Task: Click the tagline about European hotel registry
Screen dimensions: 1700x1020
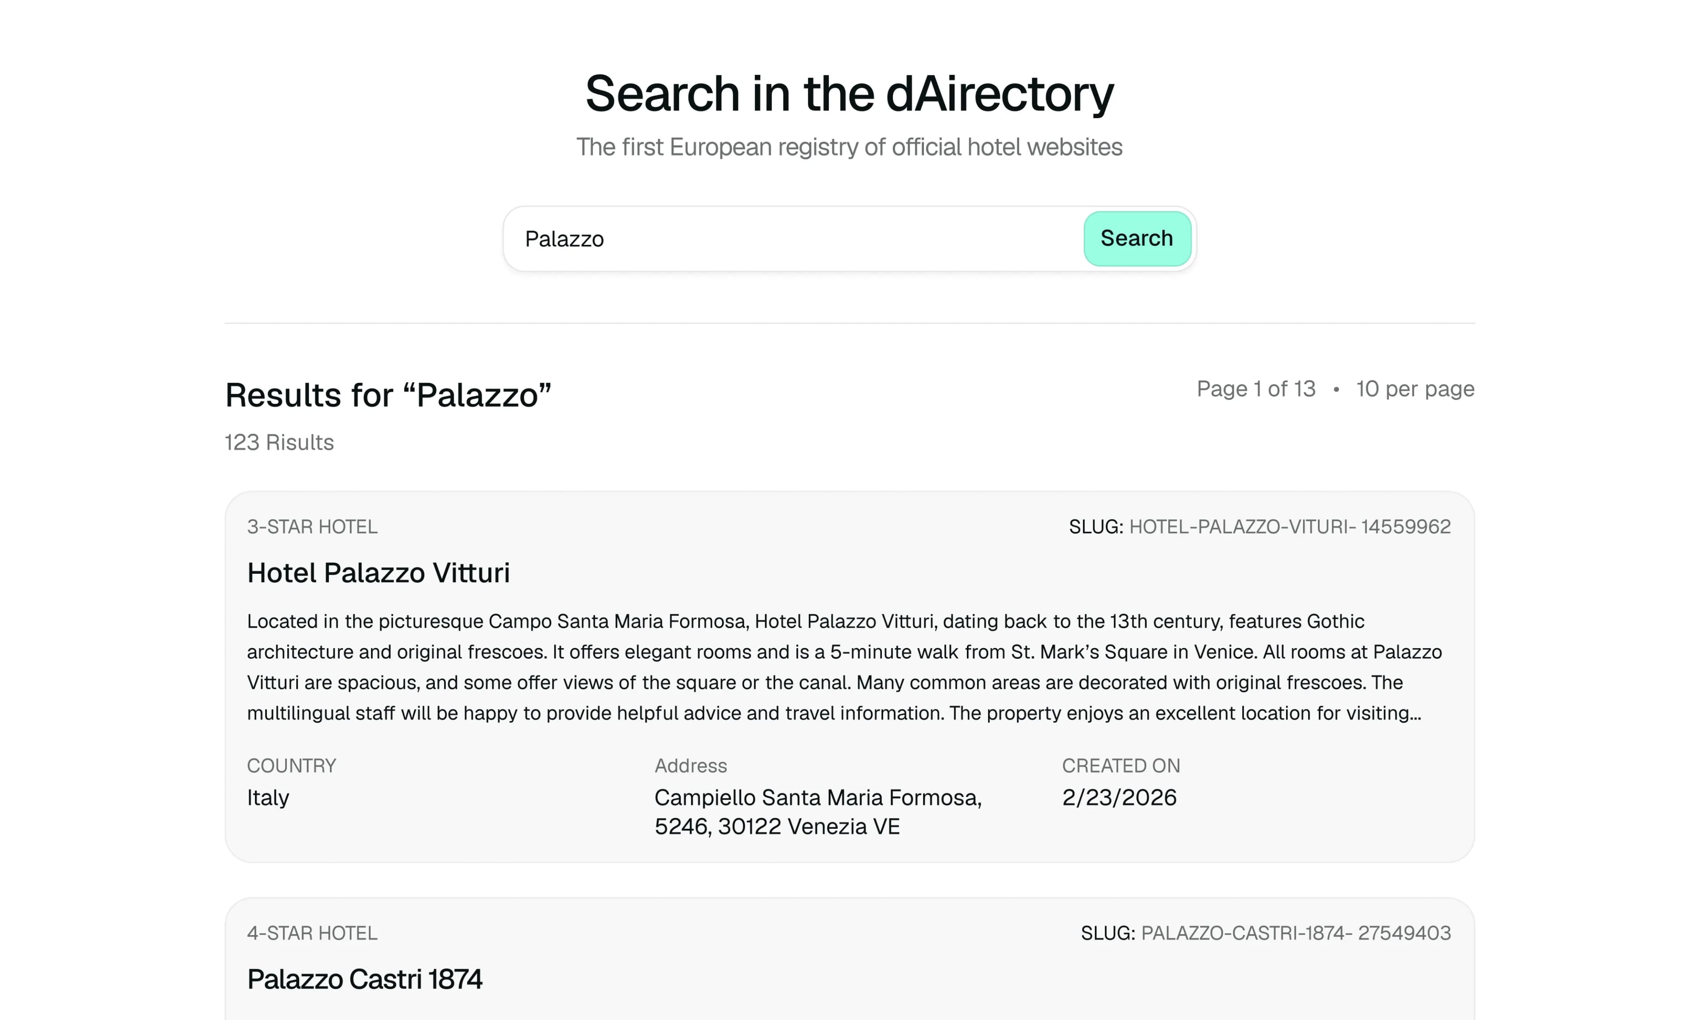Action: (x=849, y=147)
